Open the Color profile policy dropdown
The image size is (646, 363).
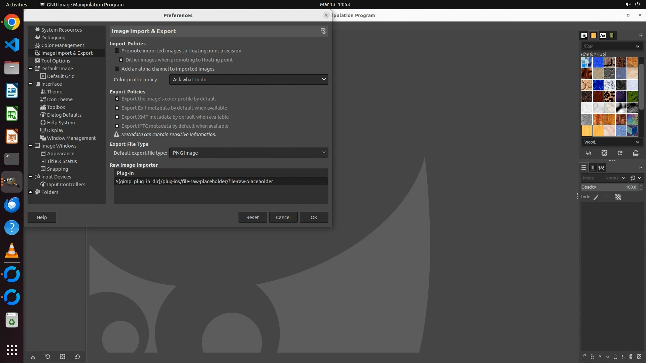(248, 80)
